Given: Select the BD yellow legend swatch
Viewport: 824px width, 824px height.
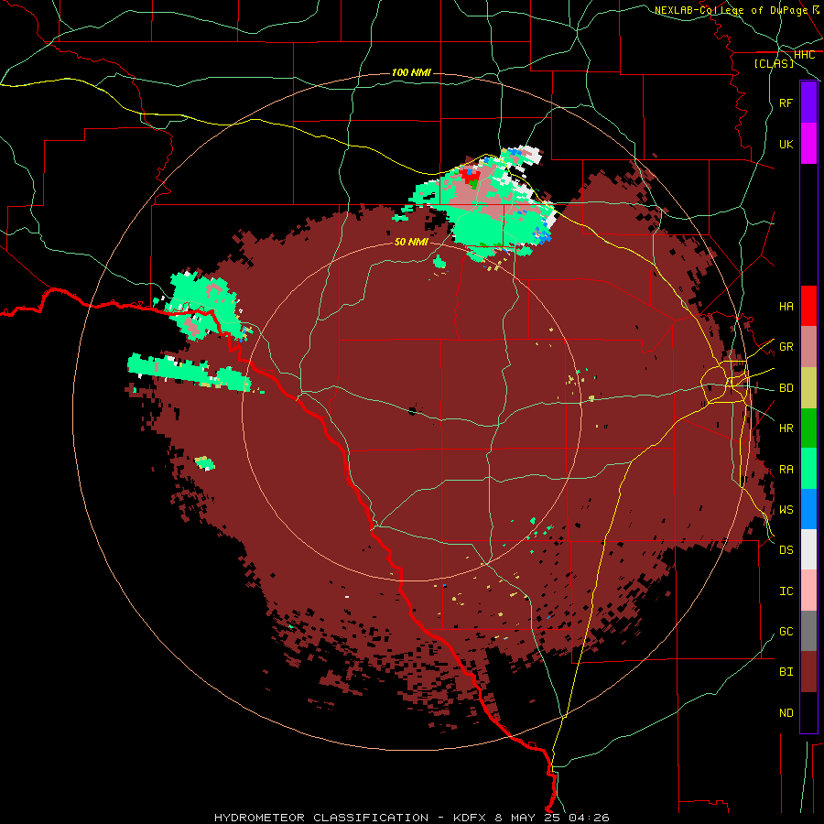Looking at the screenshot, I should click(808, 388).
